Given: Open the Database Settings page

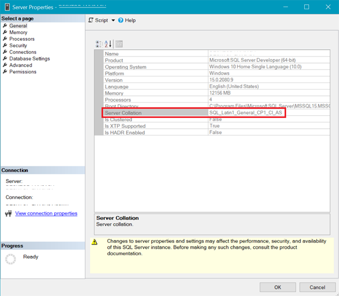Looking at the screenshot, I should (x=29, y=59).
